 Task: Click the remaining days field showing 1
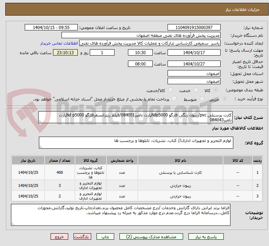pos(102,53)
